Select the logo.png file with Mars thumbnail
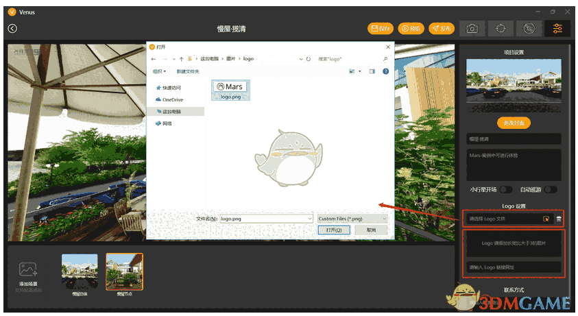This screenshot has height=316, width=578. pyautogui.click(x=230, y=90)
